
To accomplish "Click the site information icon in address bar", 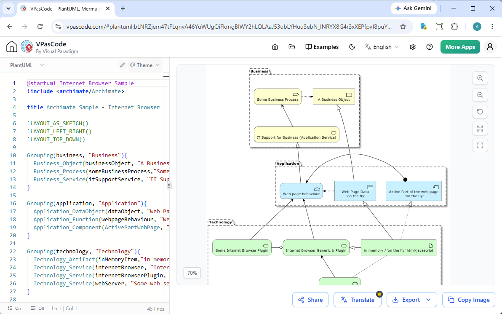I will (58, 27).
